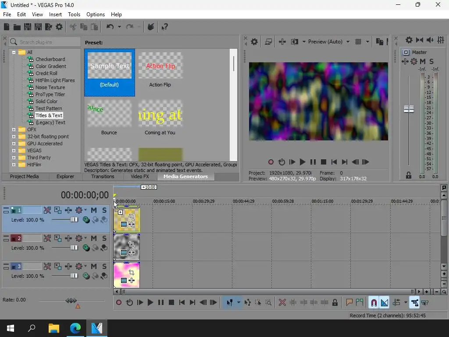Expand the 32-bit floating point folder
This screenshot has width=449, height=337.
pyautogui.click(x=14, y=137)
